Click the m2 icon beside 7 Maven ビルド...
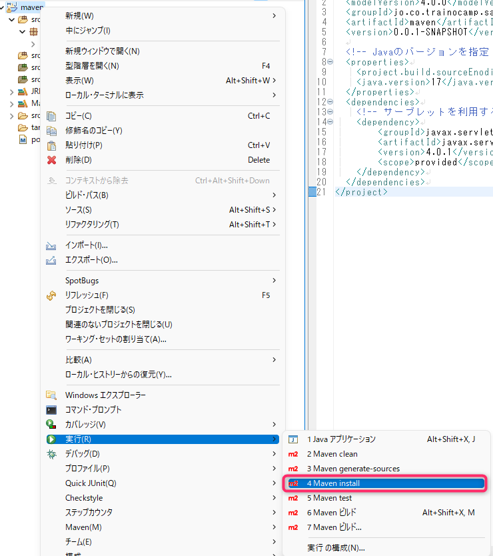 pos(293,527)
